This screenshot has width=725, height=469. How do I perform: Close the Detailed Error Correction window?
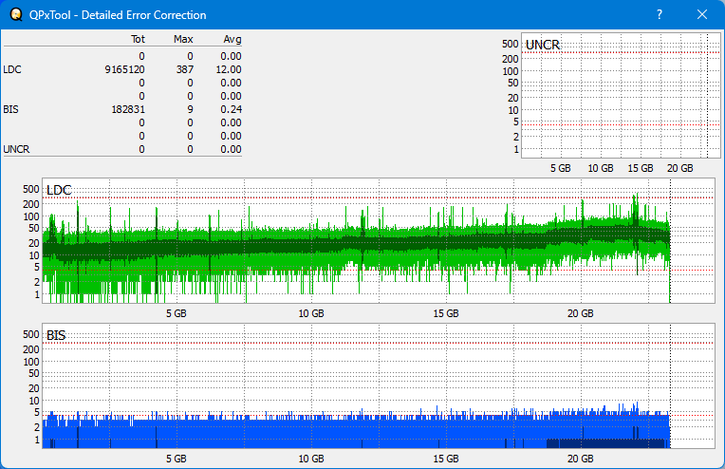(x=702, y=15)
